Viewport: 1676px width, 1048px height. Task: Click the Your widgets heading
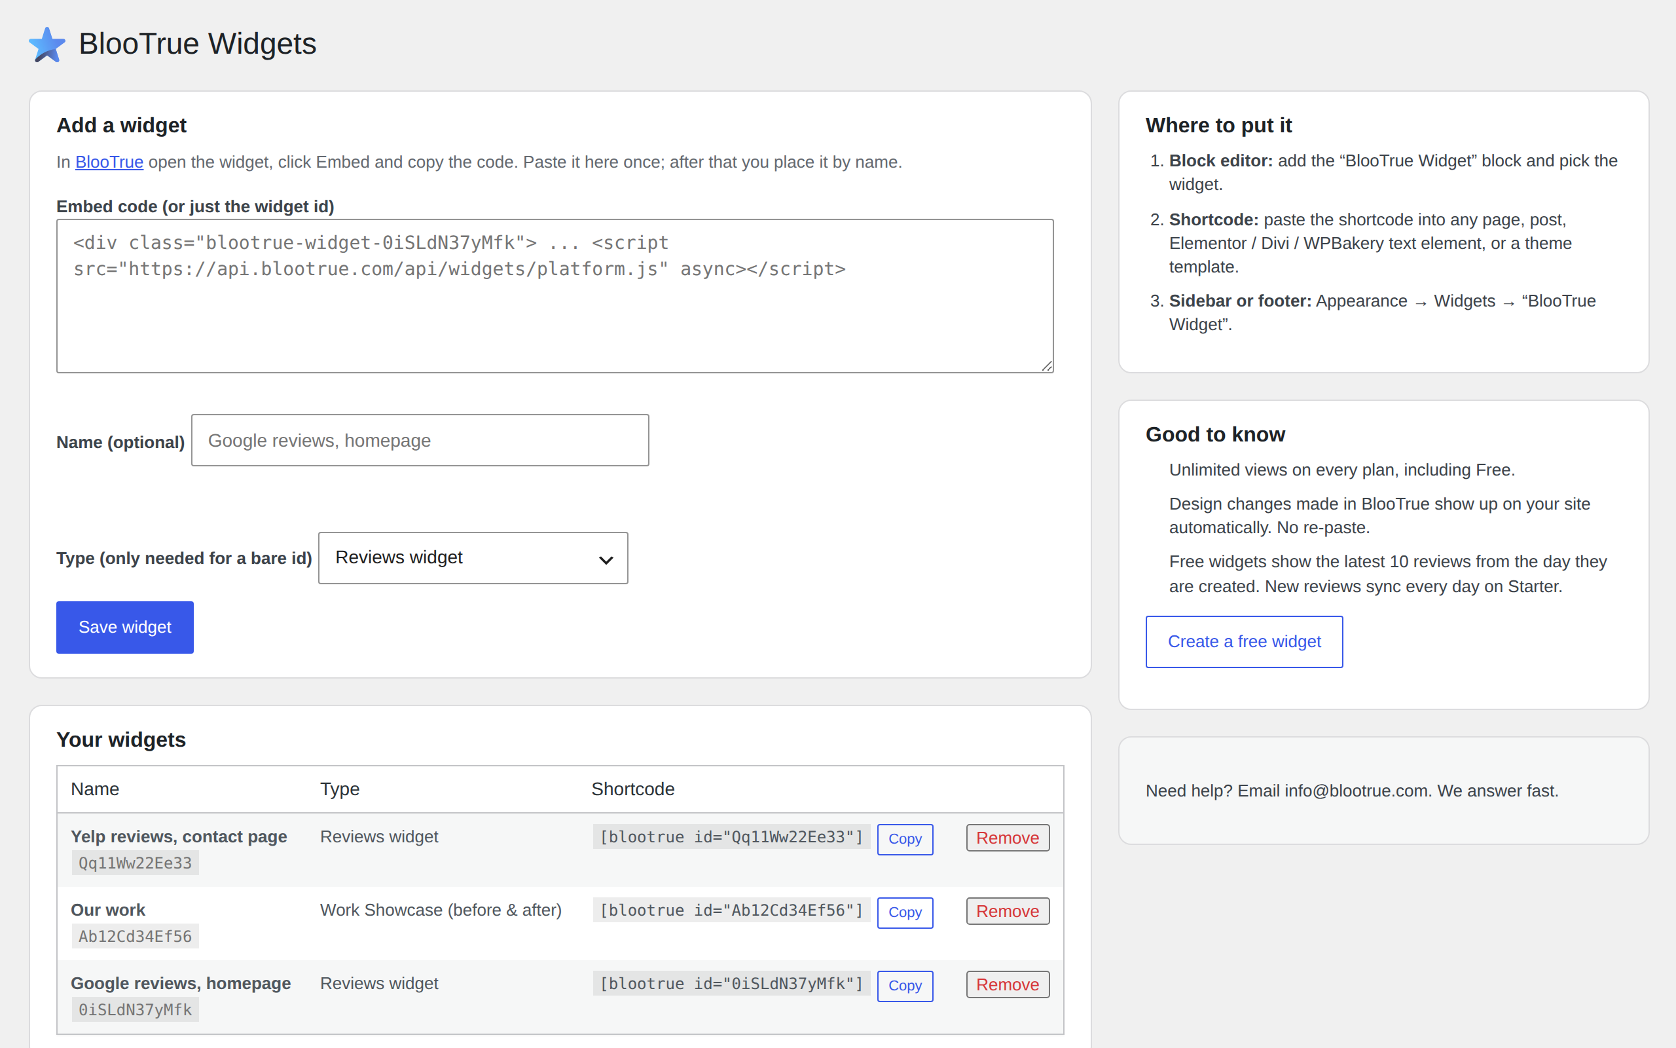point(121,739)
